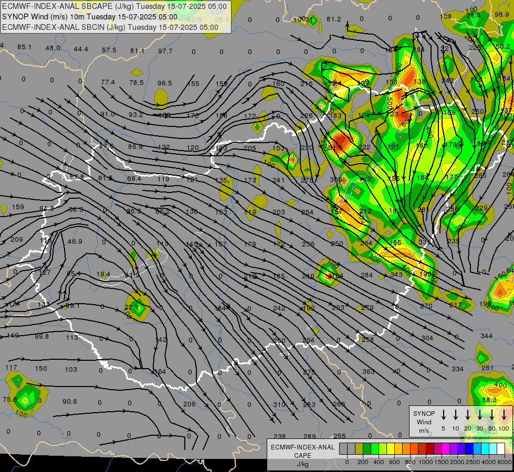Pick the magenta swatch in the CAPE legend

[x=446, y=449]
